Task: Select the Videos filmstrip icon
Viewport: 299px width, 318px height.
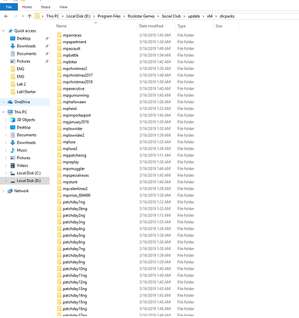Action: coord(13,165)
